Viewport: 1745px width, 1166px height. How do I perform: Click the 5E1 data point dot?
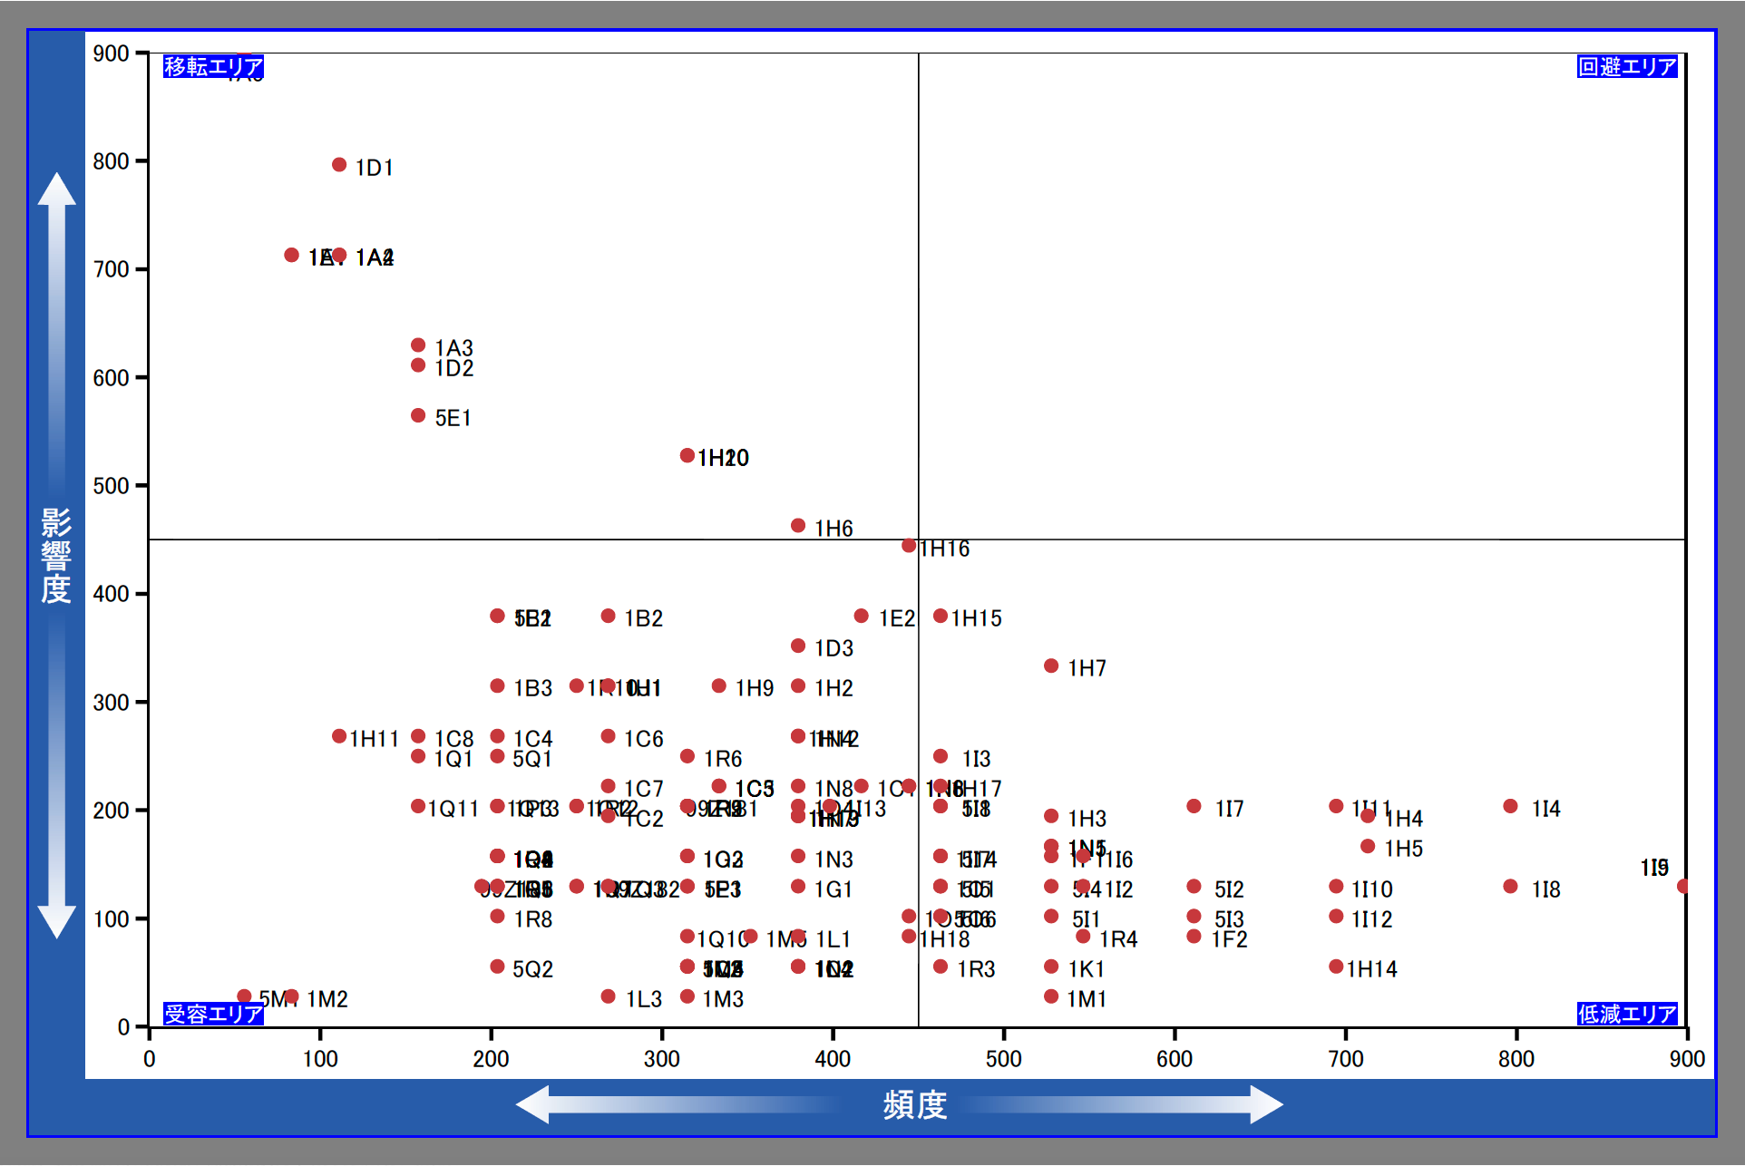coord(418,415)
